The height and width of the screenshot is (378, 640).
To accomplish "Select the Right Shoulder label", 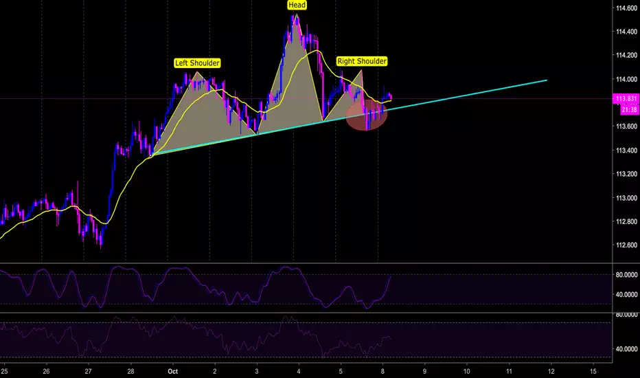I will (362, 61).
